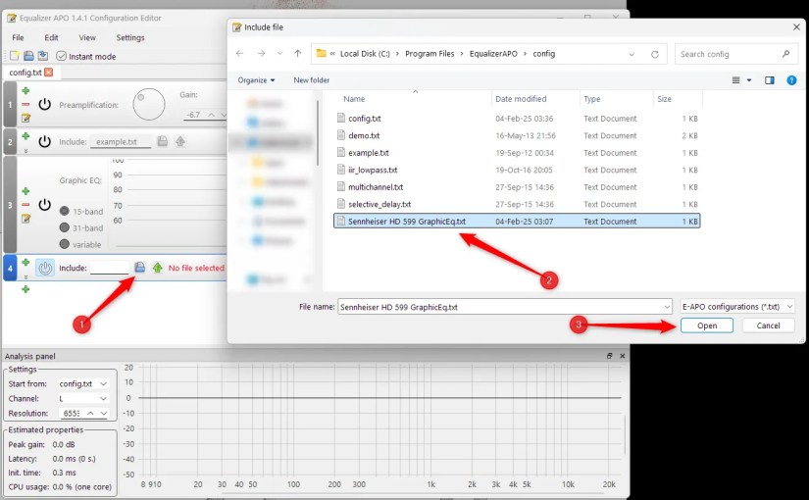Click the Preamplification gain dial
This screenshot has height=500, width=809.
[x=149, y=104]
